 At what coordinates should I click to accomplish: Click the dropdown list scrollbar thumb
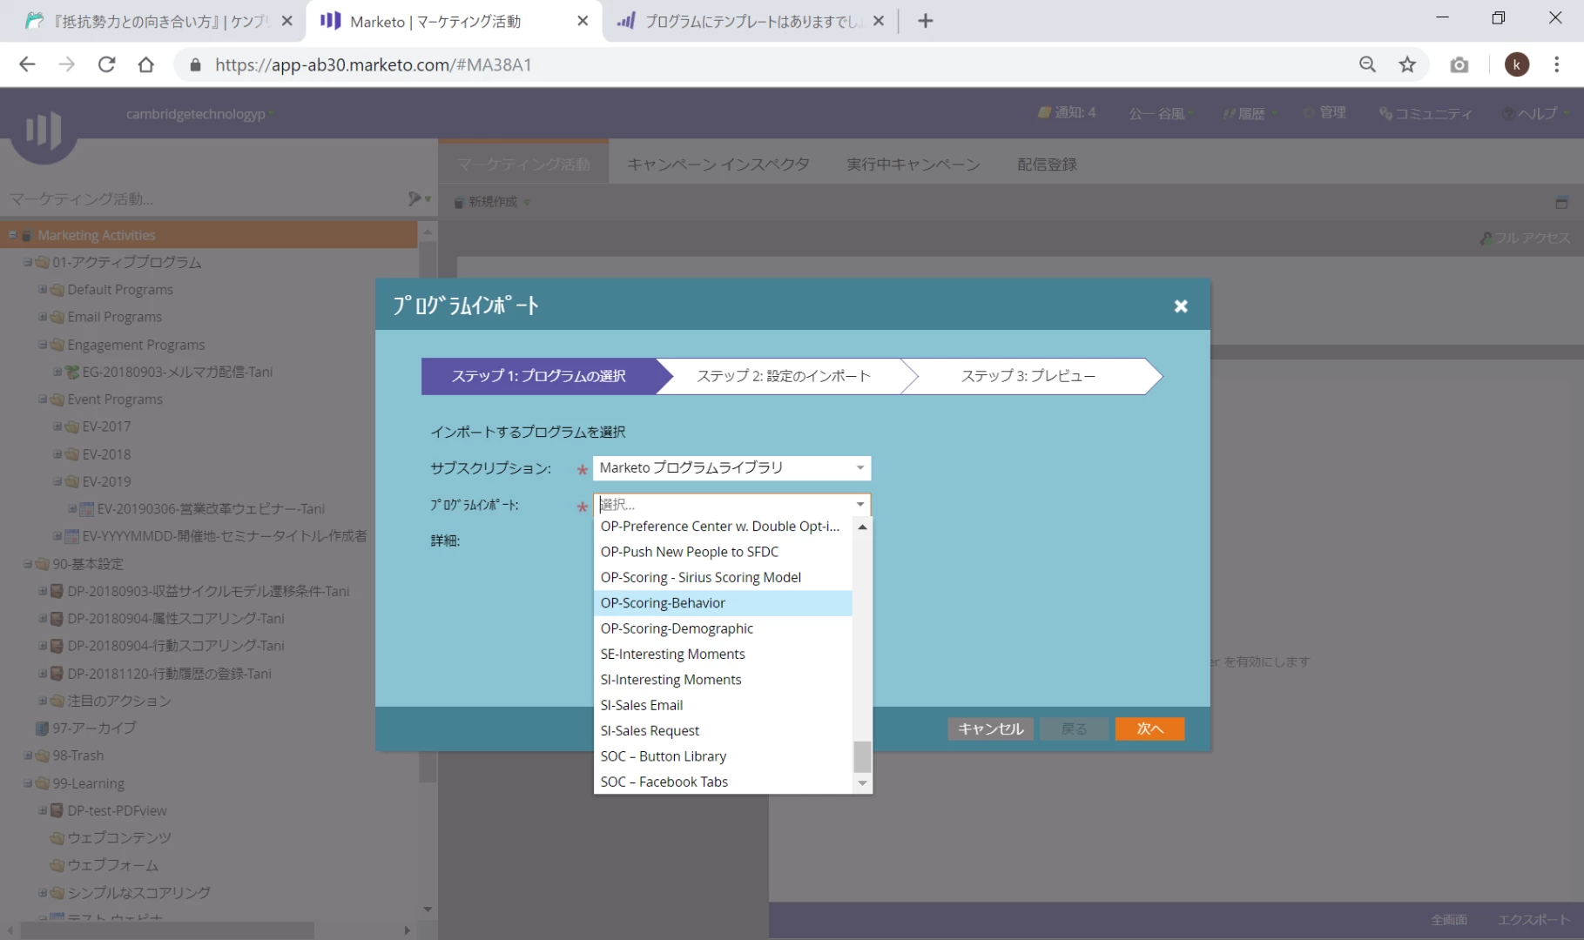[x=862, y=756]
